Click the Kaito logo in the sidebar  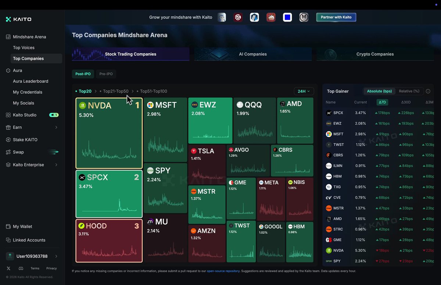pyautogui.click(x=19, y=19)
